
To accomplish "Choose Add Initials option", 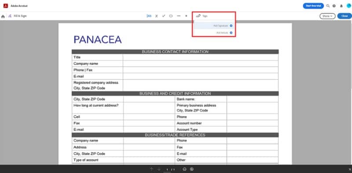I will [x=213, y=33].
